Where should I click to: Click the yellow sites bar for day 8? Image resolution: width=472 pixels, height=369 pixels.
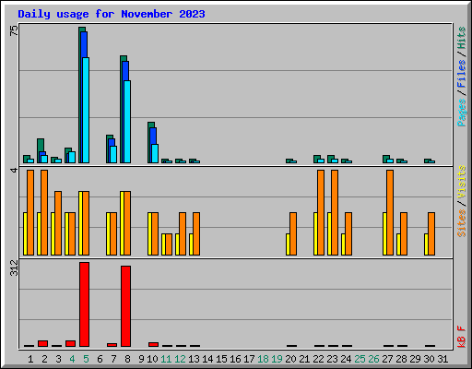(x=123, y=223)
